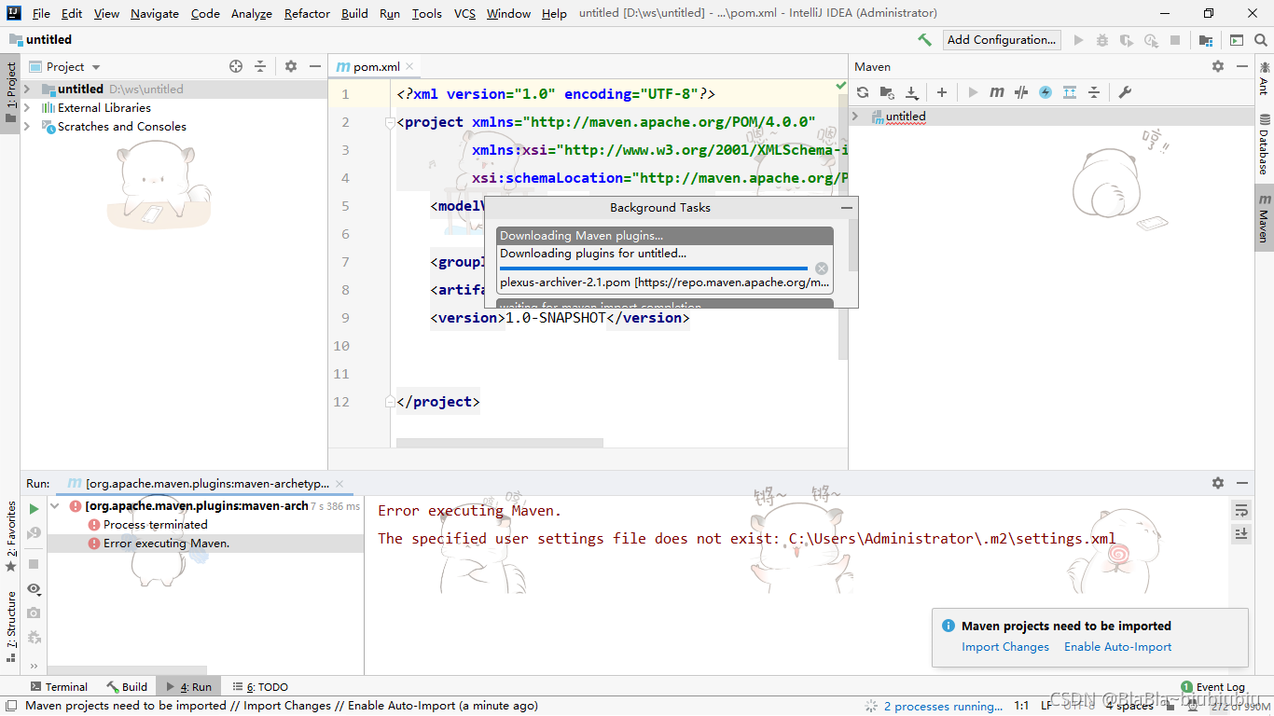The width and height of the screenshot is (1274, 716).
Task: Minimize the Background Tasks popup
Action: pyautogui.click(x=846, y=208)
